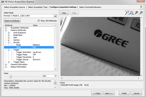Click image preview scroll right arrow
This screenshot has height=97, width=146.
point(139,78)
